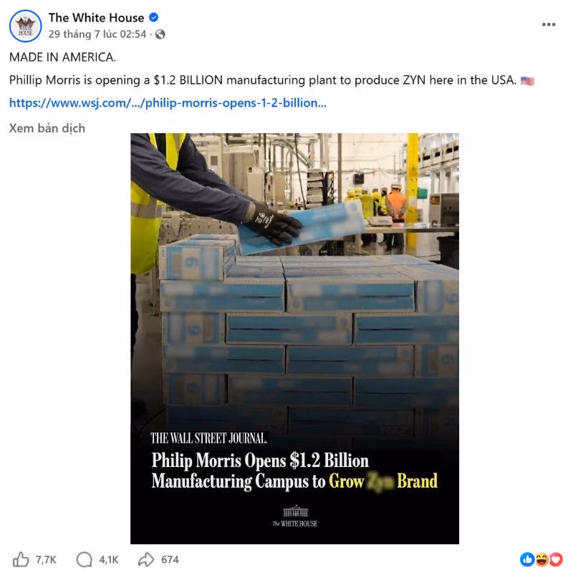Open the three-dots post options menu
573x573 pixels.
click(x=549, y=24)
